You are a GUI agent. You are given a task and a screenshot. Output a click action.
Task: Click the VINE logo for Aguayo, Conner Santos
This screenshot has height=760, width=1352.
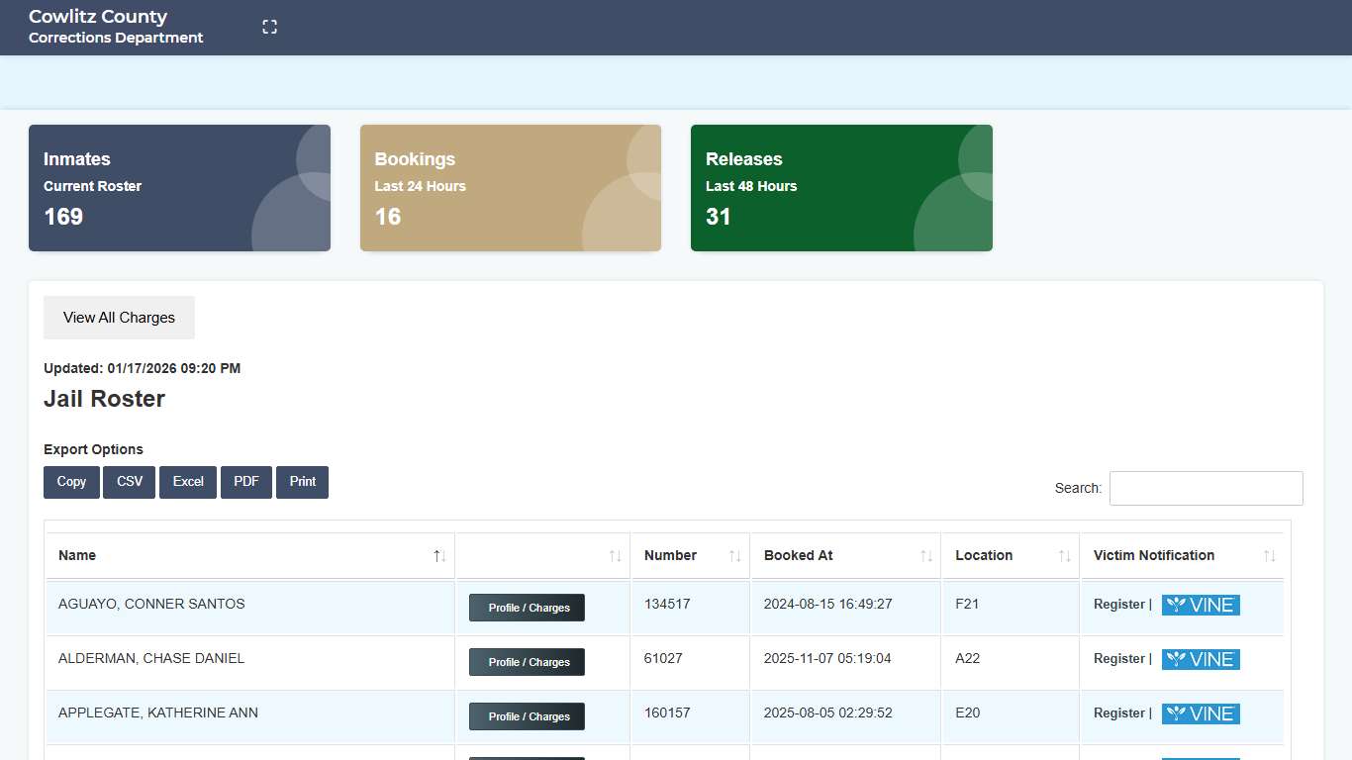[1201, 605]
